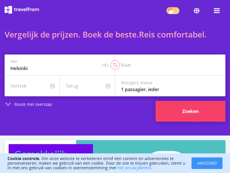
Task: Click the travelfrom brand name text
Action: pyautogui.click(x=26, y=10)
